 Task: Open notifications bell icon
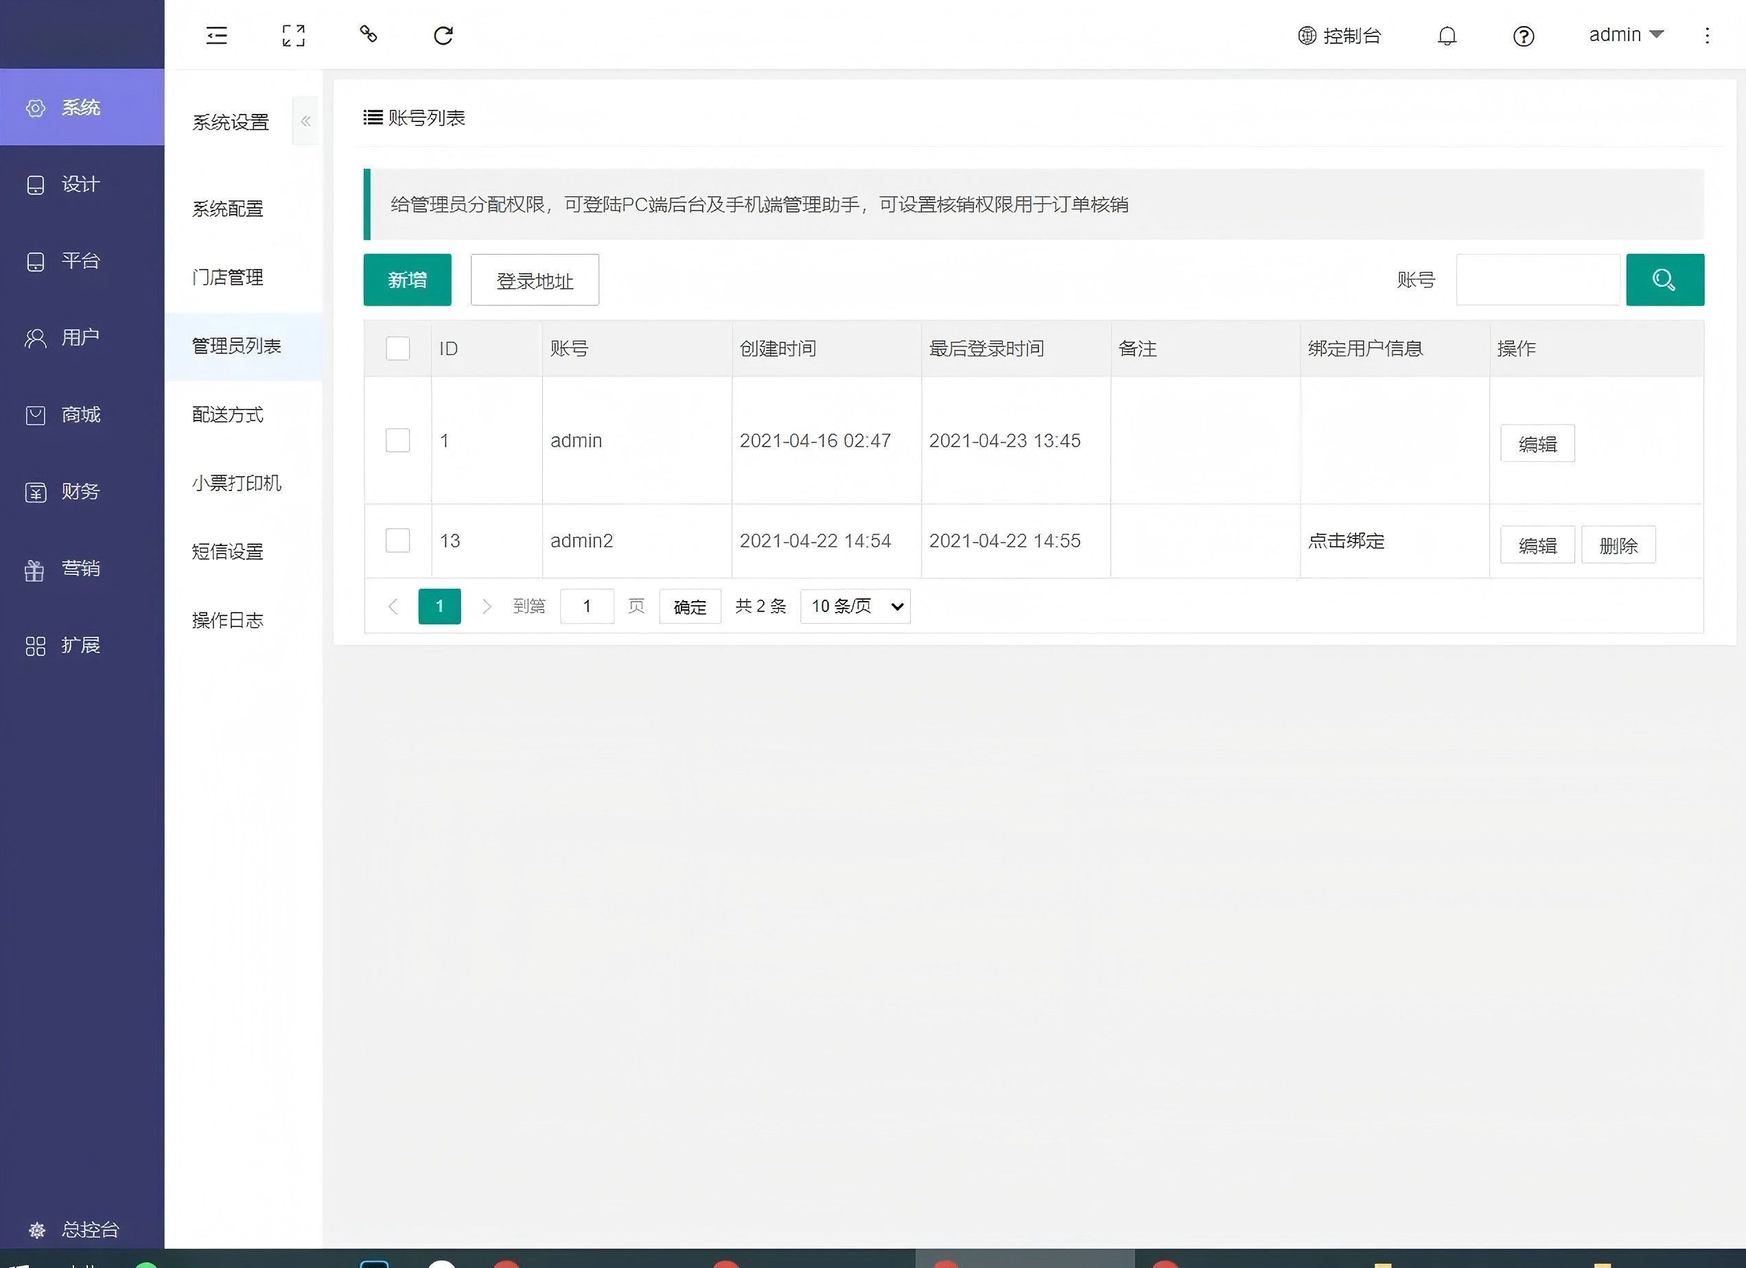point(1447,36)
